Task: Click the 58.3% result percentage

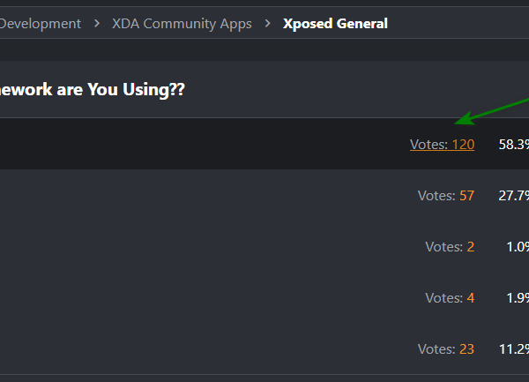Action: click(x=513, y=144)
